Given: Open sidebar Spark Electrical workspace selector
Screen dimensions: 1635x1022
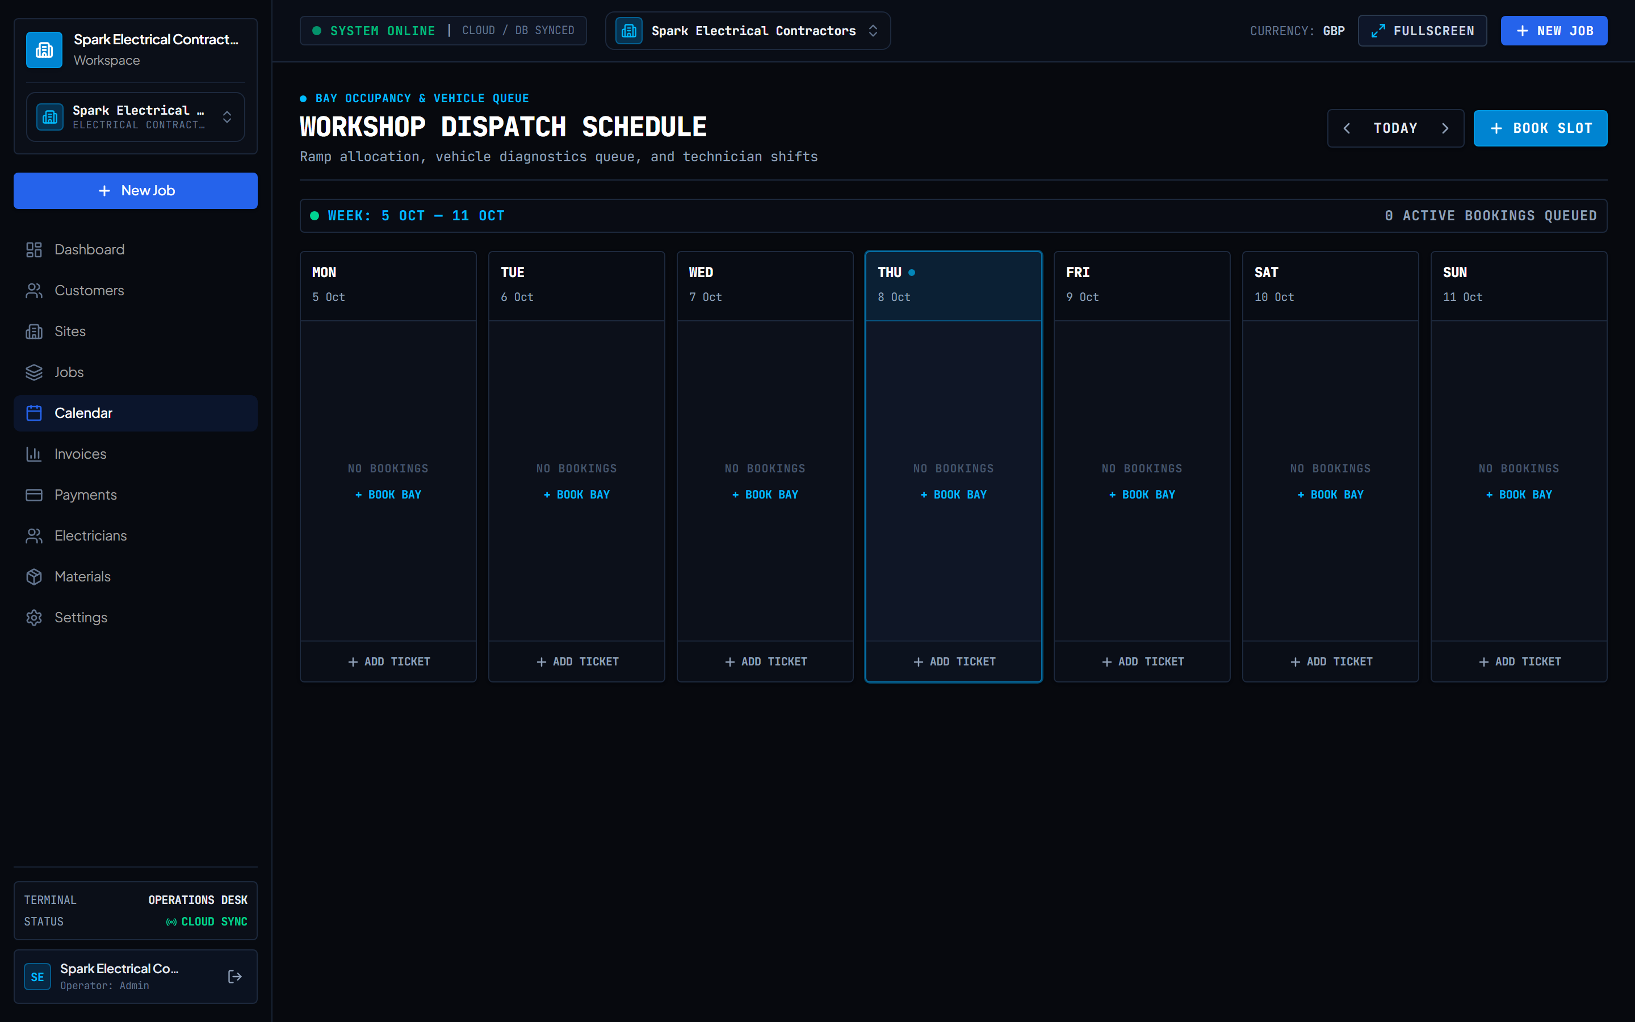Looking at the screenshot, I should [135, 117].
